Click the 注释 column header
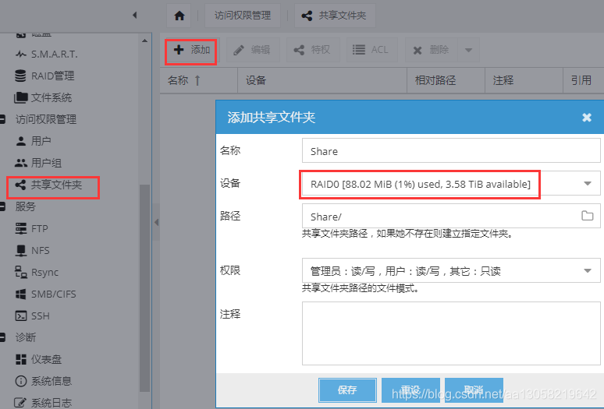Image resolution: width=604 pixels, height=409 pixels. click(524, 80)
